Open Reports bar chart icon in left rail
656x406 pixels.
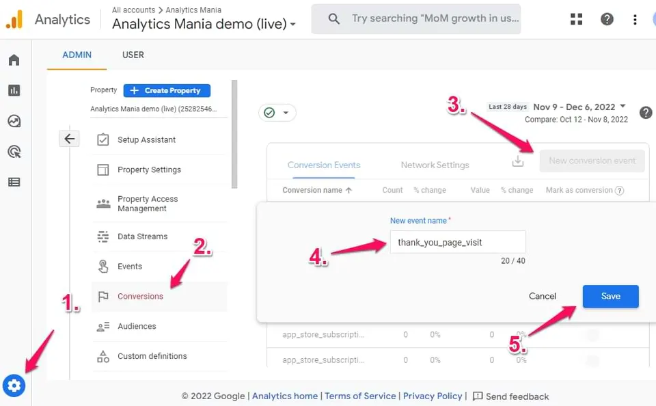point(14,90)
